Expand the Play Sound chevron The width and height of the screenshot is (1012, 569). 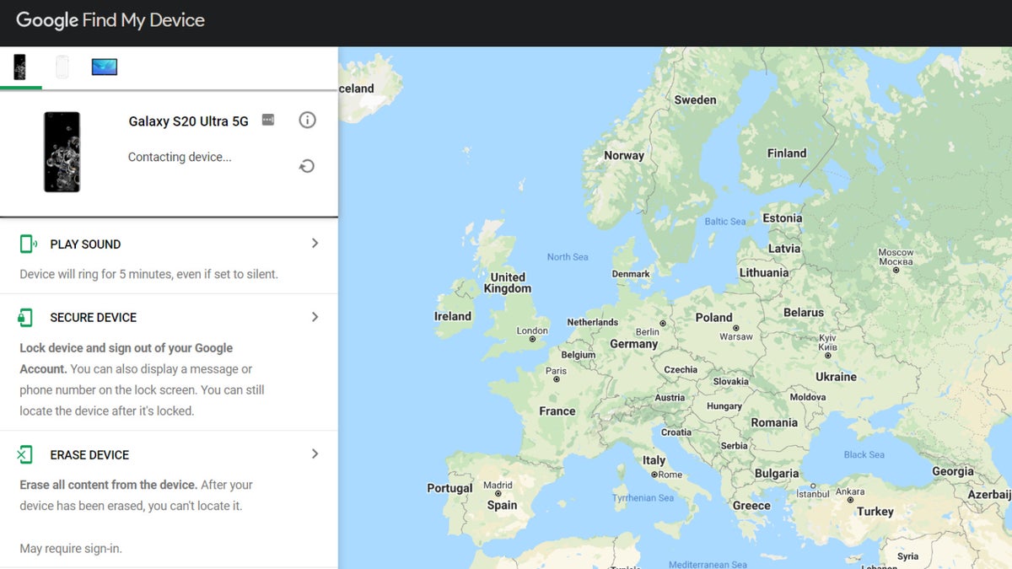pos(315,243)
